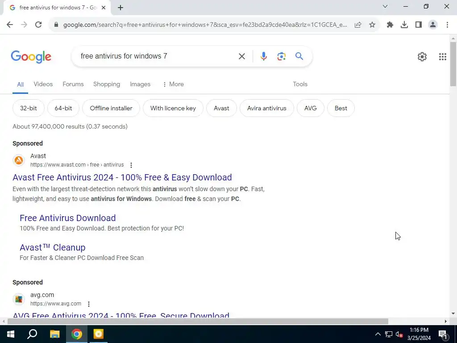Apply the AVG filter chip
457x343 pixels.
(311, 108)
